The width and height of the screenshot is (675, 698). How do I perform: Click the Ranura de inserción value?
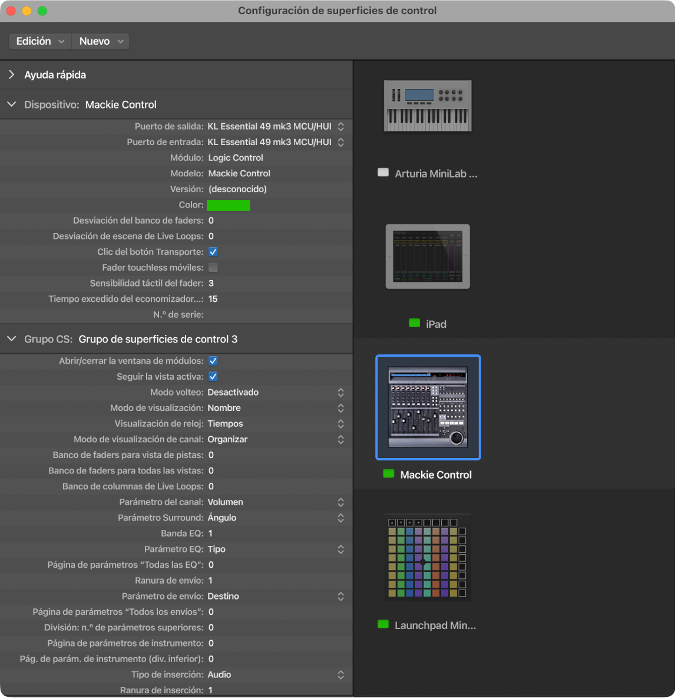[211, 690]
